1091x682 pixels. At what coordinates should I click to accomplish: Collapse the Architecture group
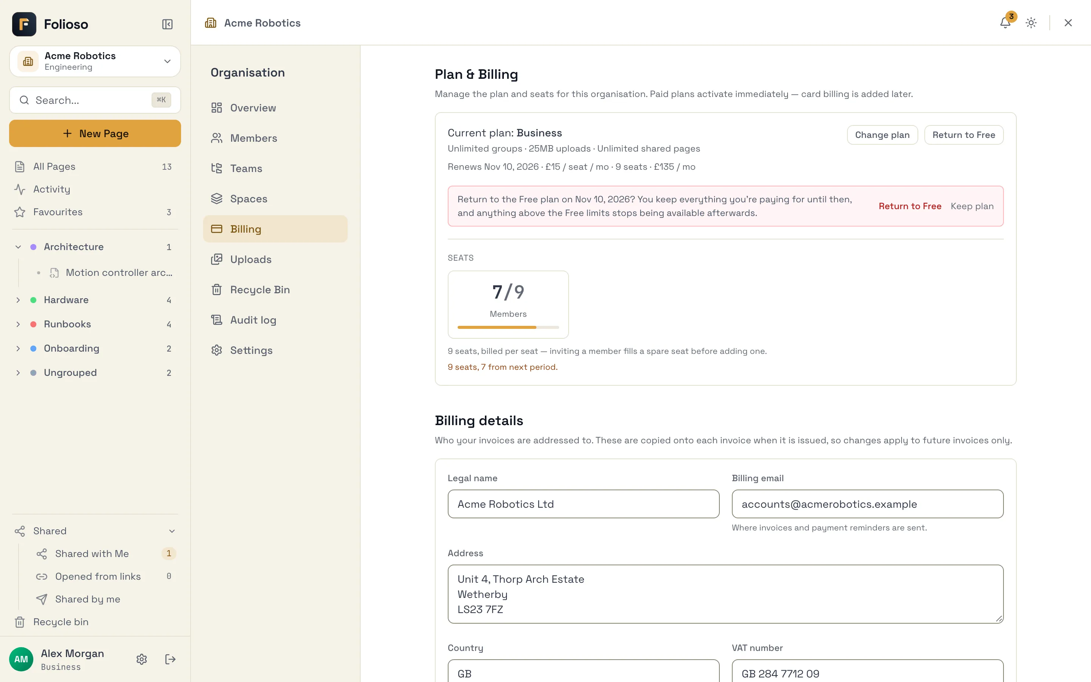[x=18, y=247]
